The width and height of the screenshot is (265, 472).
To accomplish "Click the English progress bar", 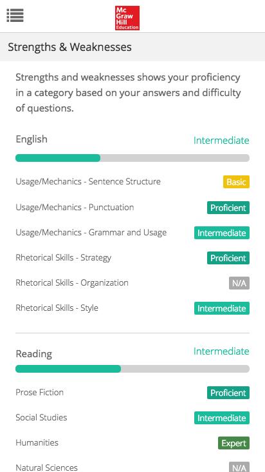I will pyautogui.click(x=132, y=158).
